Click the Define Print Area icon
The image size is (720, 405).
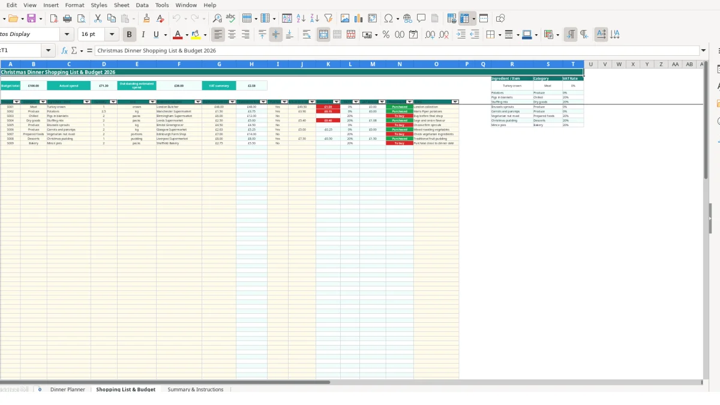tap(452, 19)
